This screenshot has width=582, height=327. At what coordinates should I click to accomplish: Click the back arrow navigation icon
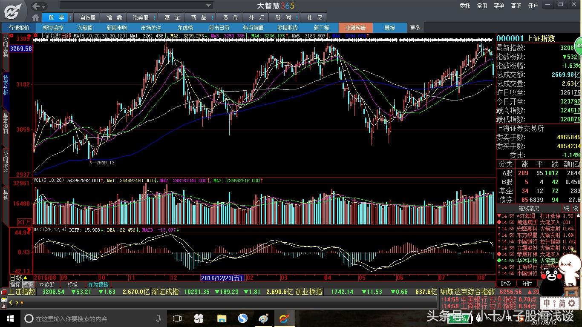[x=36, y=6]
